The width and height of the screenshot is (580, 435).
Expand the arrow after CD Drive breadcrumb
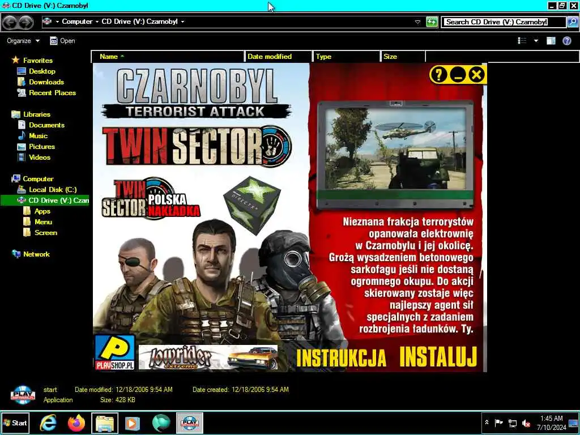pos(182,22)
